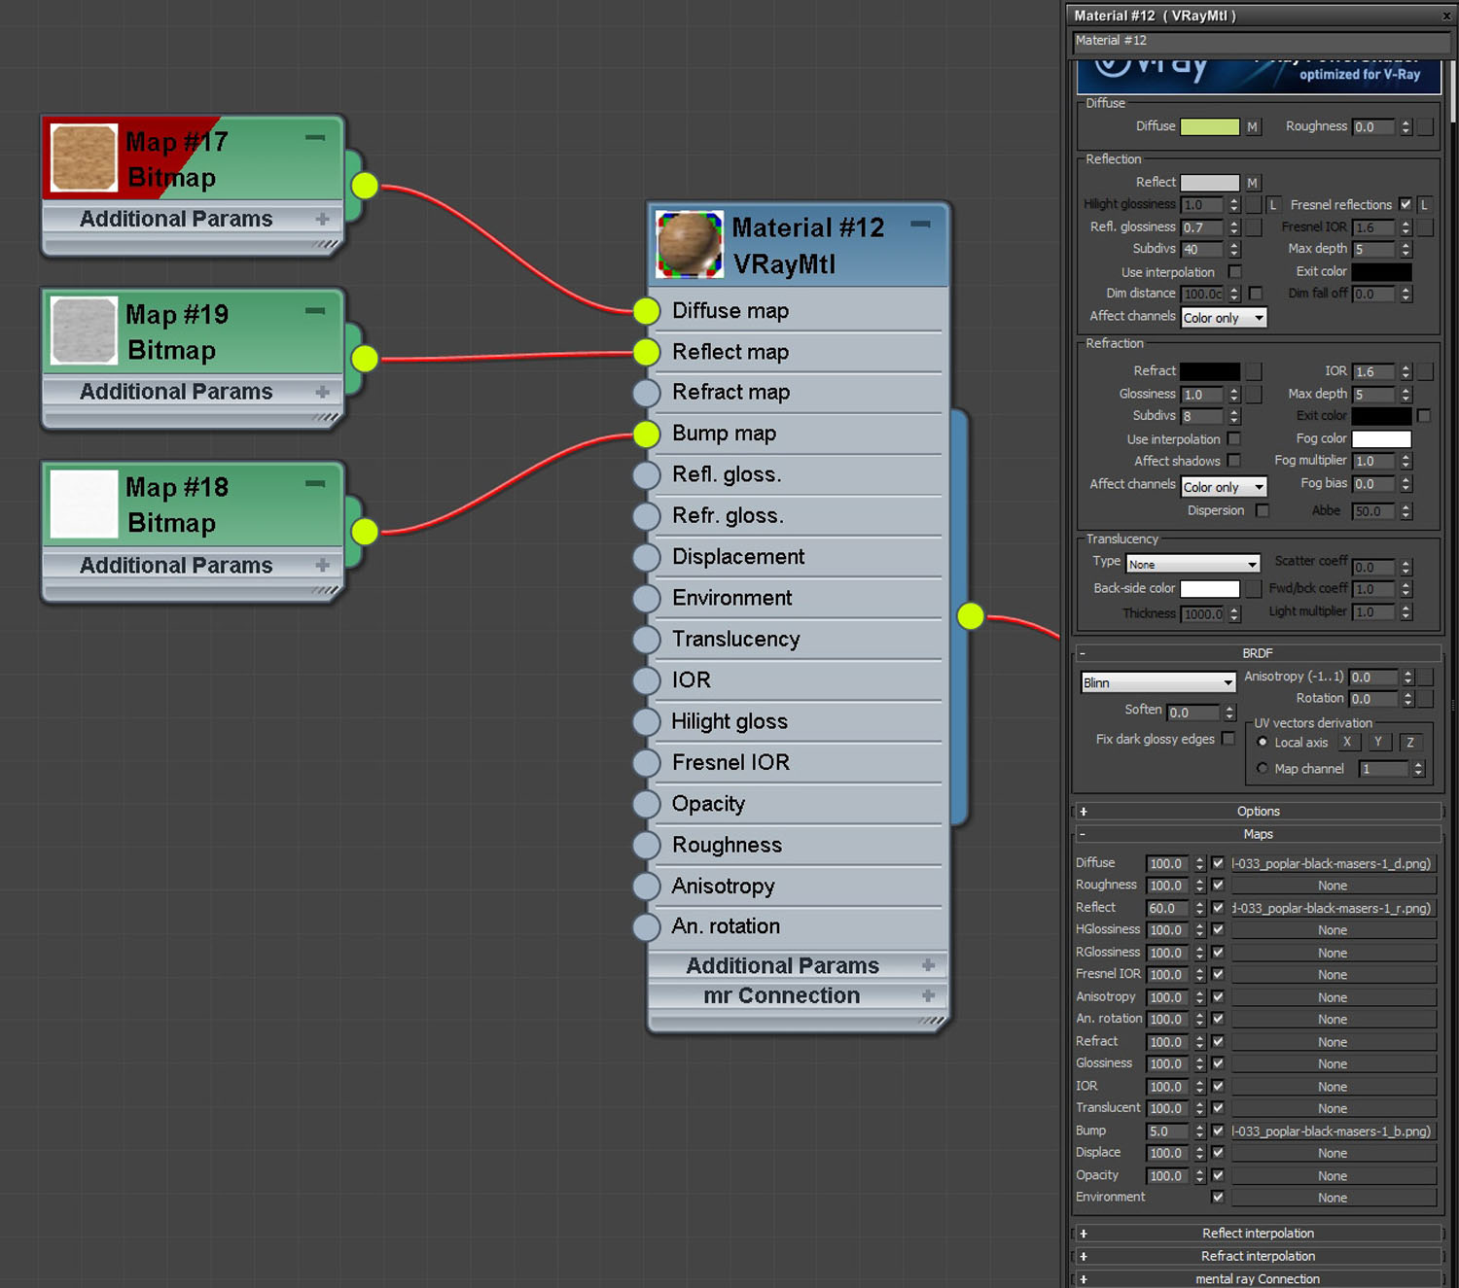
Task: Click the Material #12 output socket
Action: click(971, 616)
